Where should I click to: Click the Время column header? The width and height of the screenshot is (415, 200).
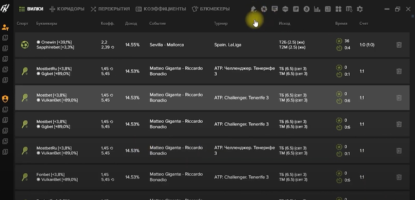tap(341, 23)
